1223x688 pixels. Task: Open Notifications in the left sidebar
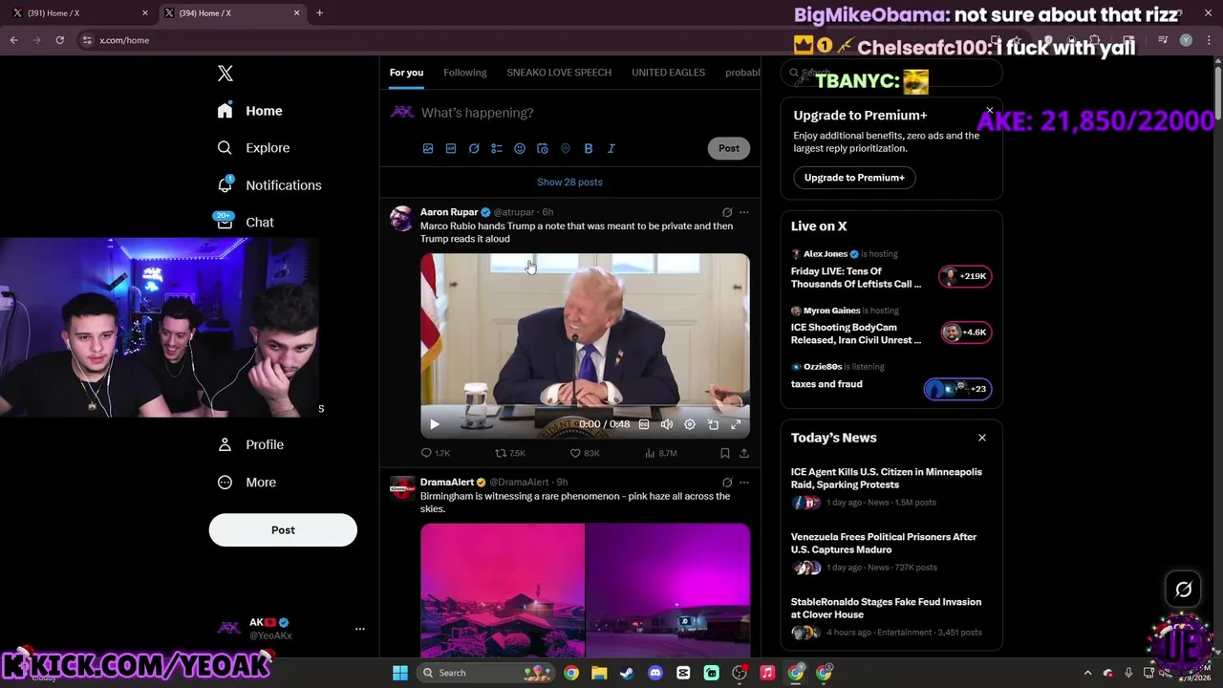tap(269, 185)
